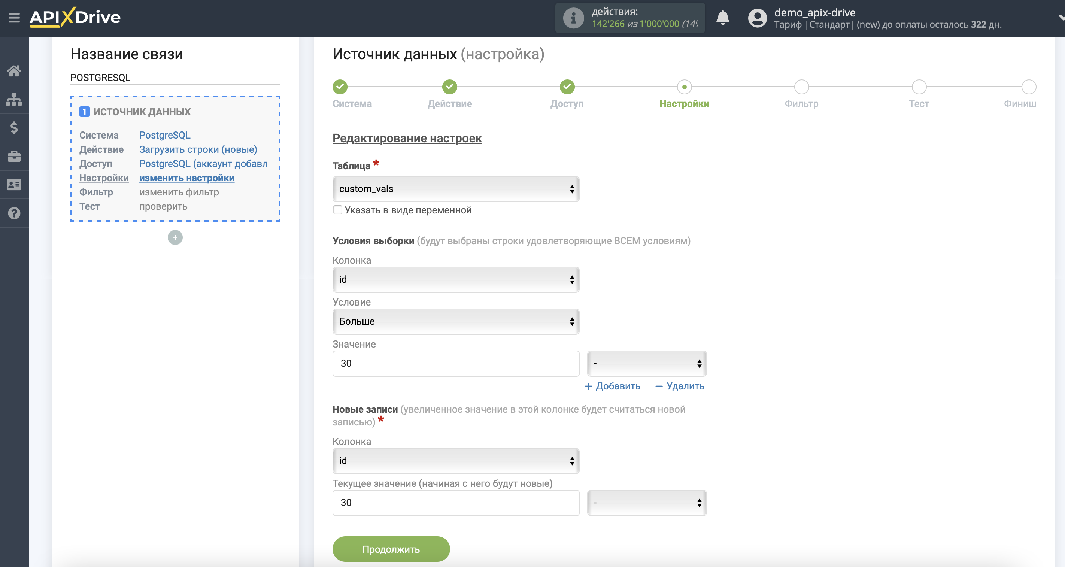Expand the account menu chevron

1061,18
